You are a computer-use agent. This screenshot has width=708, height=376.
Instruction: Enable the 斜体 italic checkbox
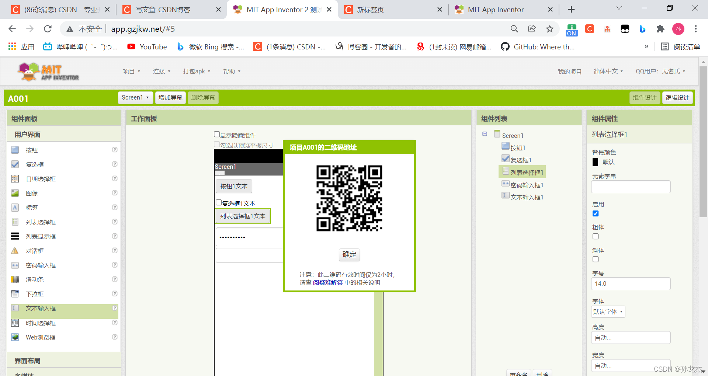click(x=596, y=259)
